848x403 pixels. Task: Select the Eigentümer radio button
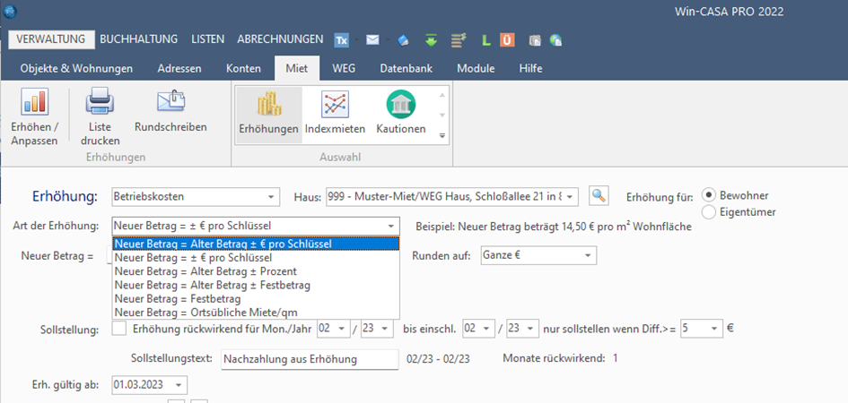tap(709, 211)
